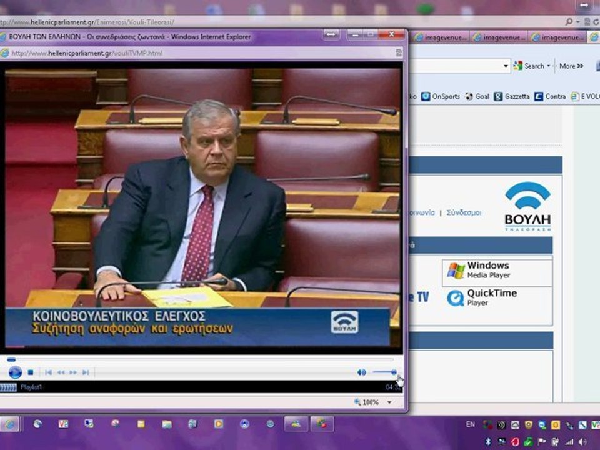Screen dimensions: 600x450
Task: Open the yellow notes icon in the taskbar
Action: 141,424
